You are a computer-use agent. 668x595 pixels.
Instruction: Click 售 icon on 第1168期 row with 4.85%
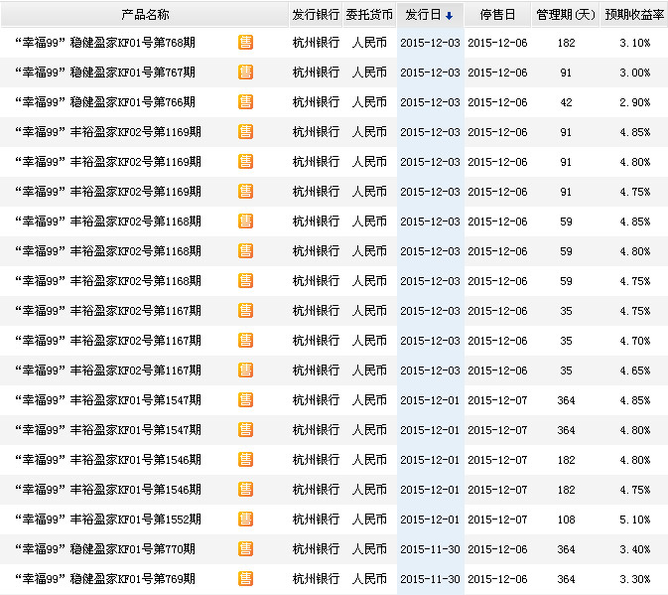pyautogui.click(x=245, y=222)
